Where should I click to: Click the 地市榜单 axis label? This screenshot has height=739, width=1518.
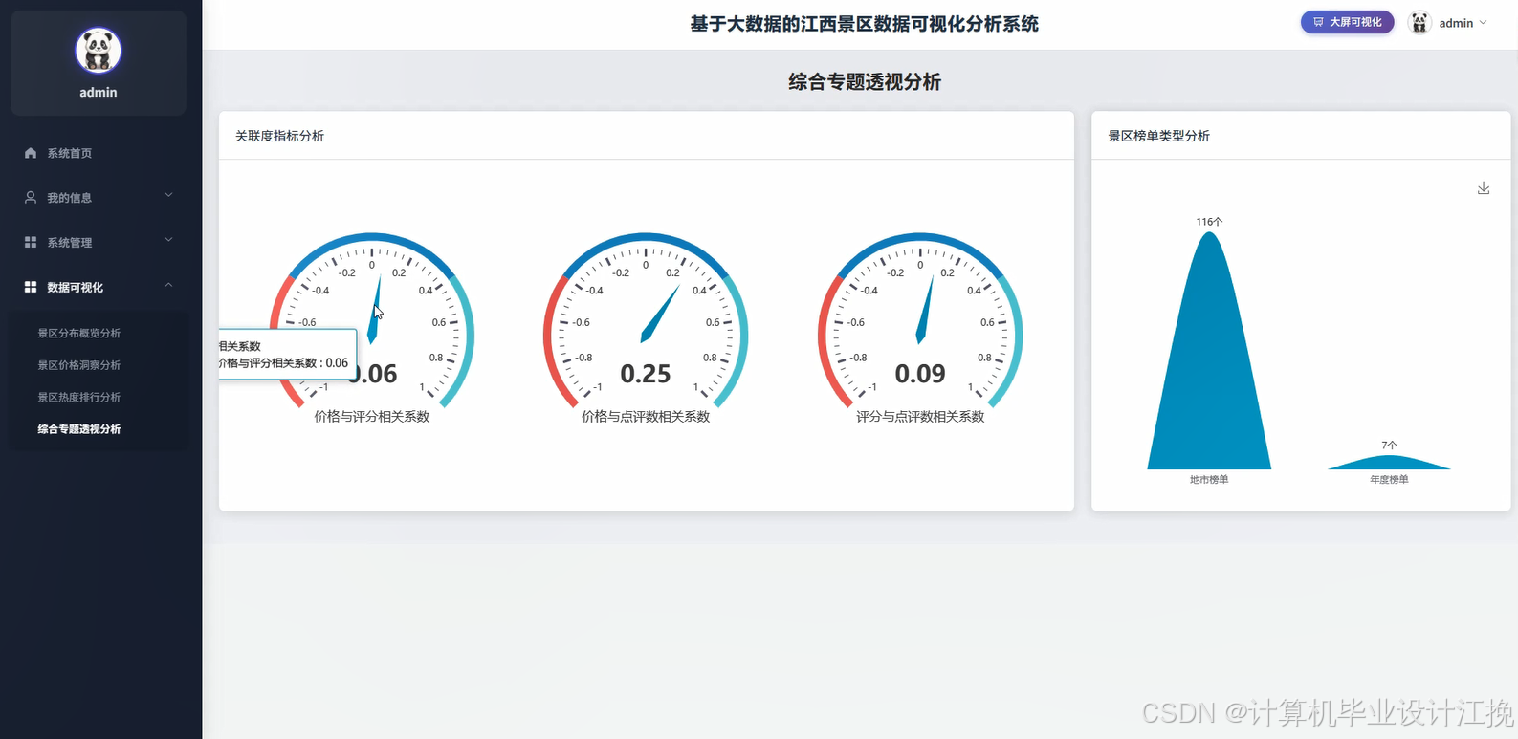(1209, 480)
